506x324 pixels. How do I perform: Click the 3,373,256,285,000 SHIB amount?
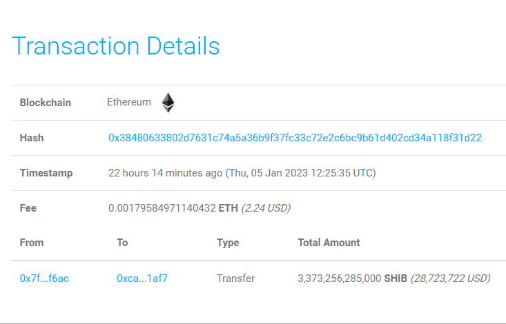point(351,279)
